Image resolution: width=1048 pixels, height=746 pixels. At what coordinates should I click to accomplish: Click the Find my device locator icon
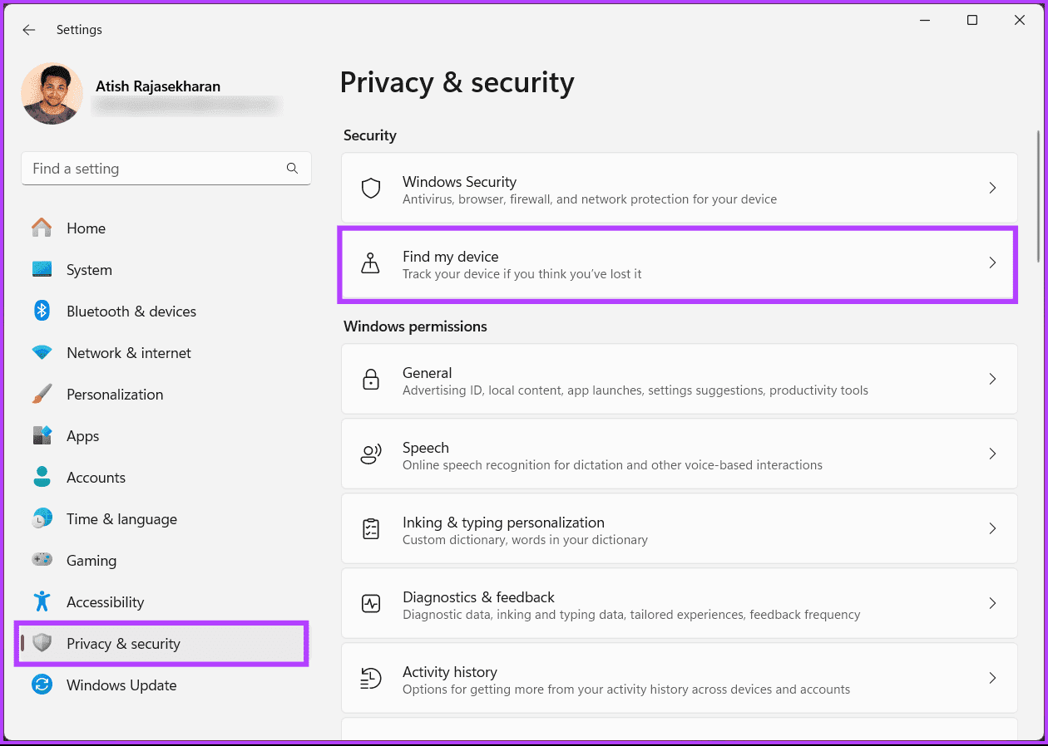(x=371, y=263)
